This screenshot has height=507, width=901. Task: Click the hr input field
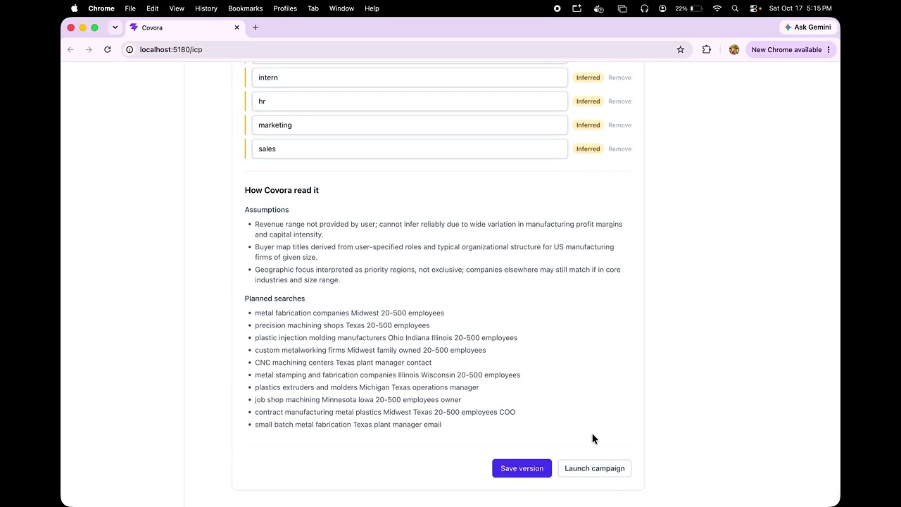(x=410, y=101)
